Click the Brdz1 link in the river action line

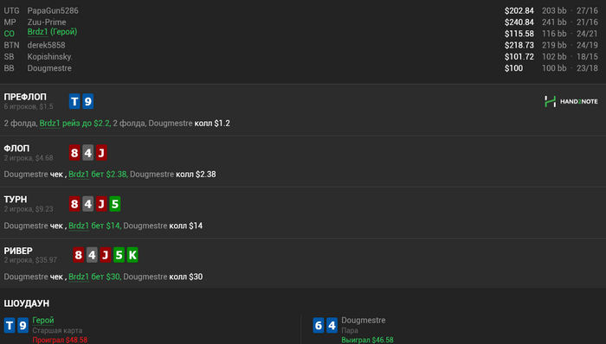79,277
